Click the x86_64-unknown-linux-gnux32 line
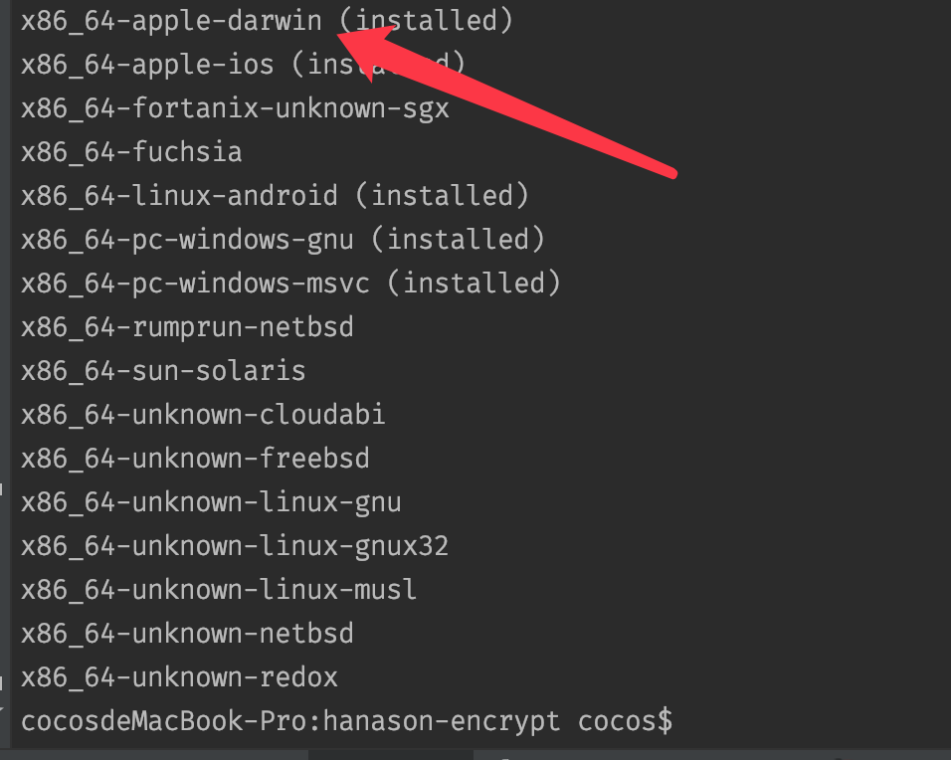The height and width of the screenshot is (760, 951). [x=235, y=546]
